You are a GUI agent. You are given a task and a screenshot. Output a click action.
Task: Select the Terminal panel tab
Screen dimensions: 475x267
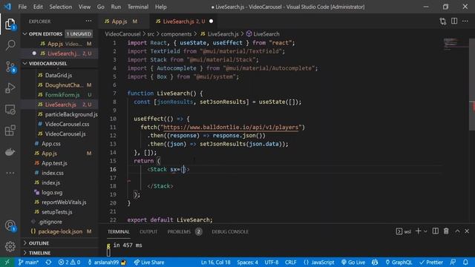pos(119,231)
